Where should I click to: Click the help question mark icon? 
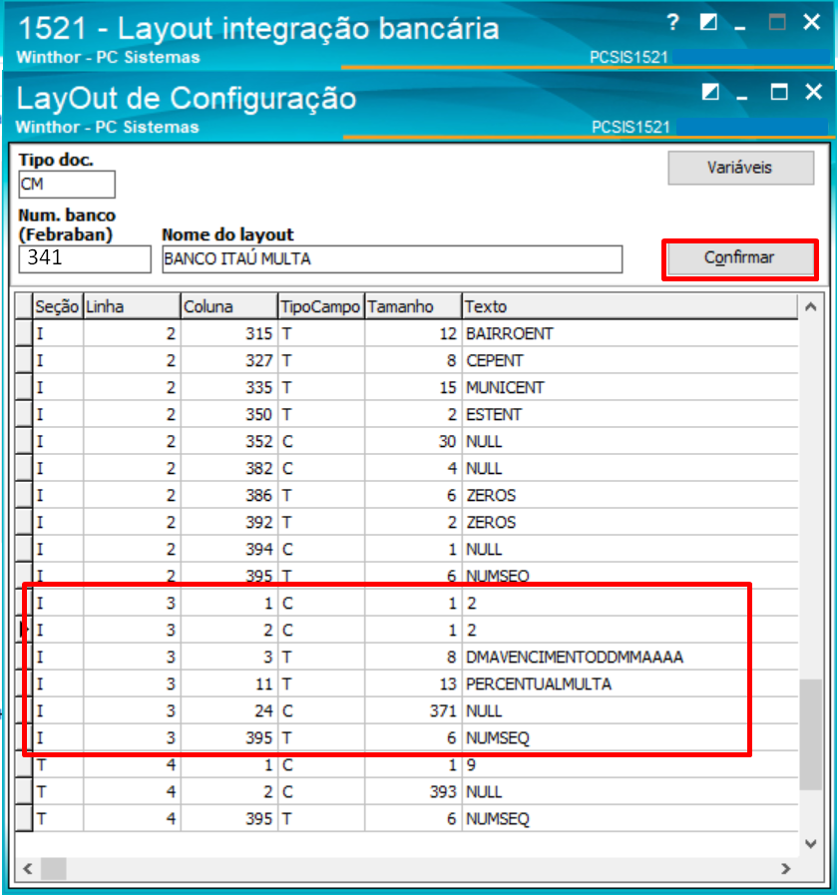pos(673,23)
